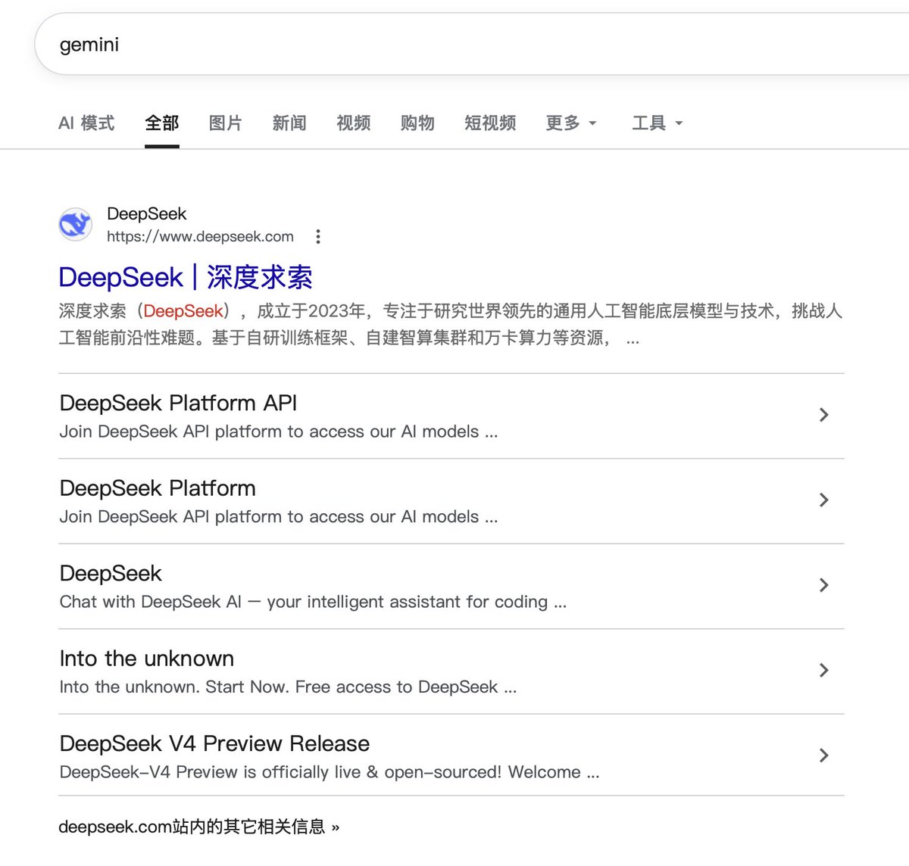Open the Into the unknown sitelink
The width and height of the screenshot is (909, 866).
(147, 659)
